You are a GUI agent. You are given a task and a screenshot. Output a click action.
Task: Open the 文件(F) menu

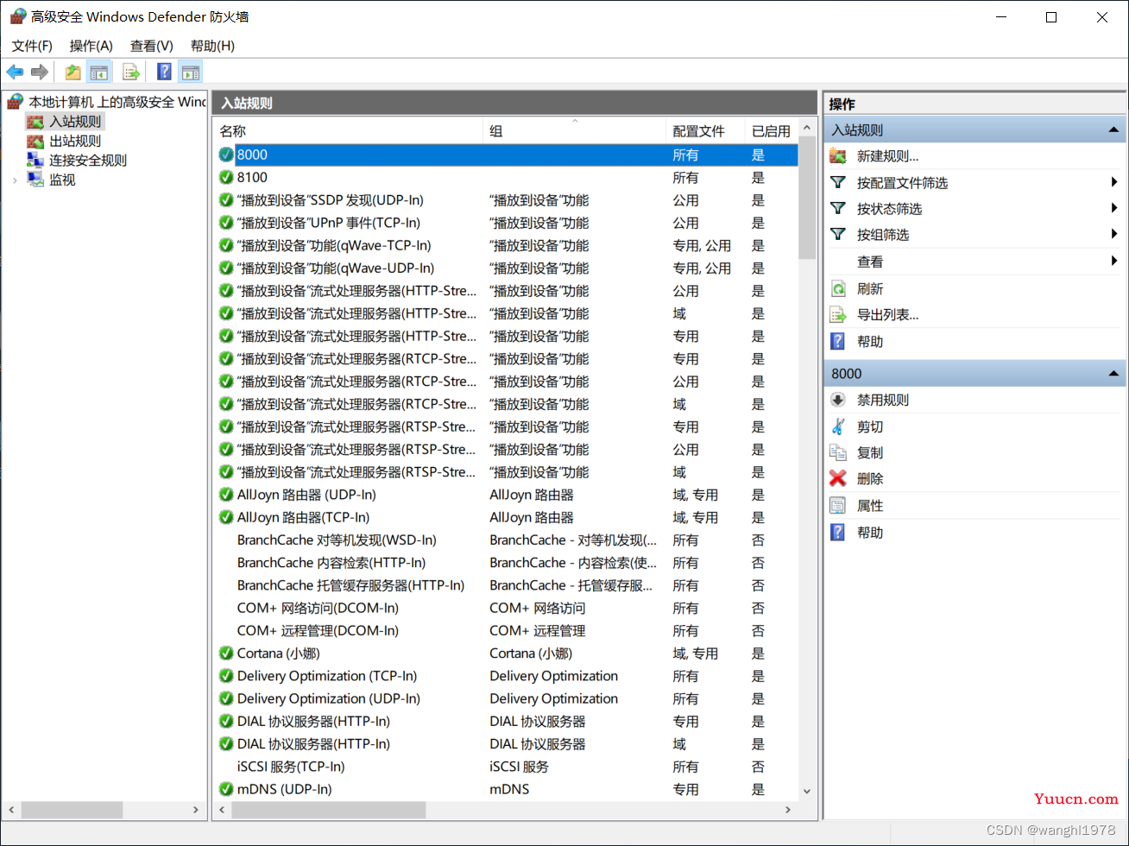coord(32,46)
